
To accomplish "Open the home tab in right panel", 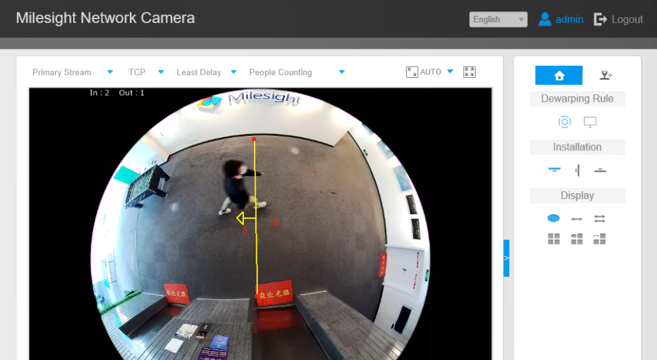I will coord(559,75).
